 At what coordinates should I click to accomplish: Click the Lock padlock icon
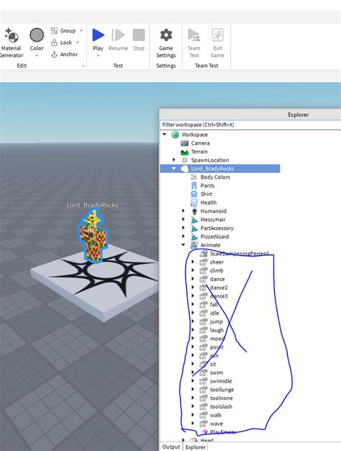54,43
